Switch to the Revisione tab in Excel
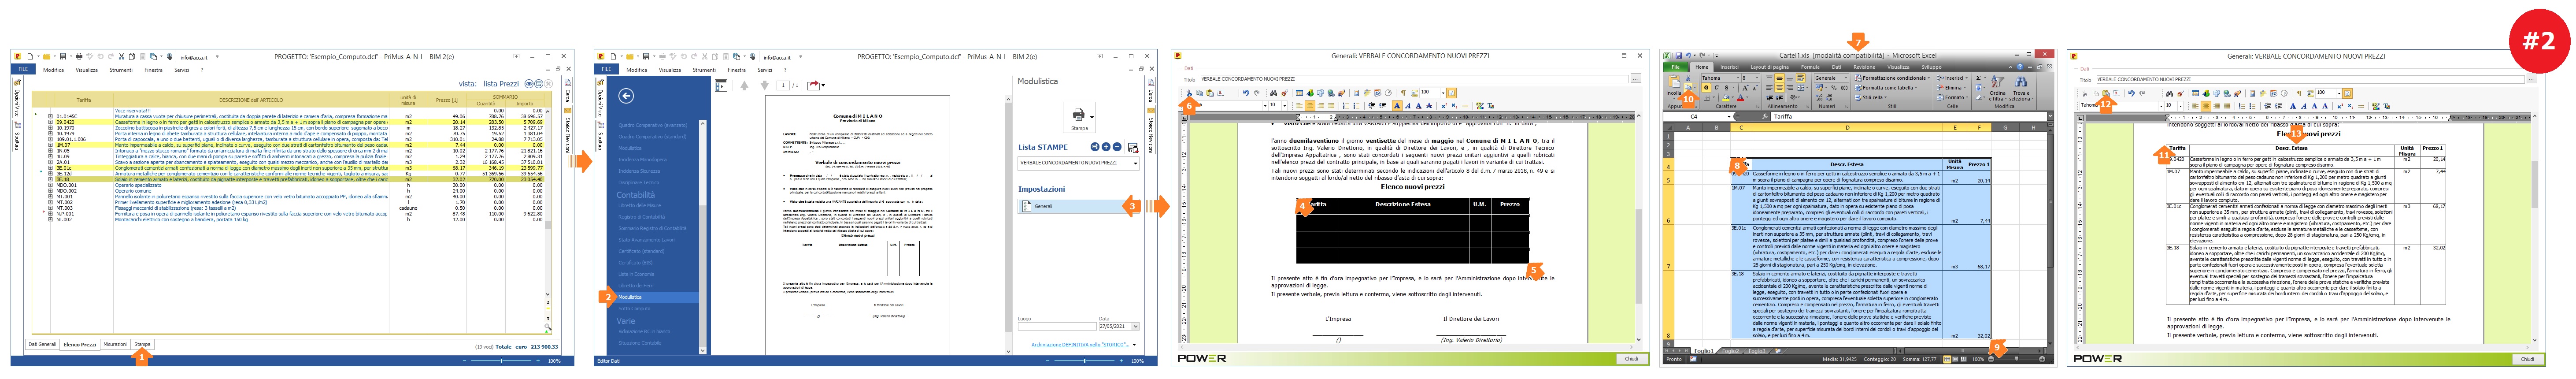The width and height of the screenshot is (2576, 379). coord(1864,67)
